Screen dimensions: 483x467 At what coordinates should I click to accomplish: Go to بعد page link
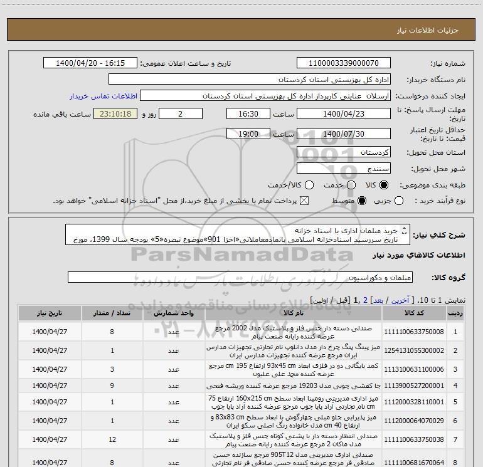pos(378,300)
